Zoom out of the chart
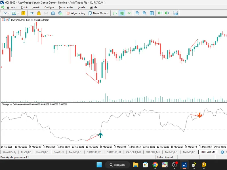Image resolution: width=227 pixels, height=170 pixels. click(x=144, y=13)
